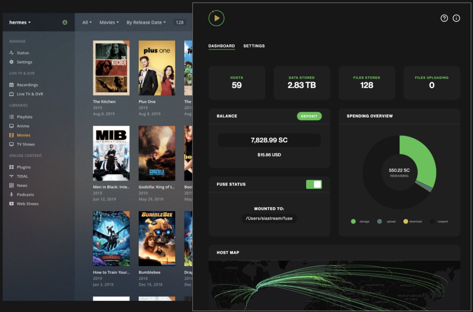The height and width of the screenshot is (312, 473).
Task: Click the Recordings calendar icon
Action: (11, 85)
